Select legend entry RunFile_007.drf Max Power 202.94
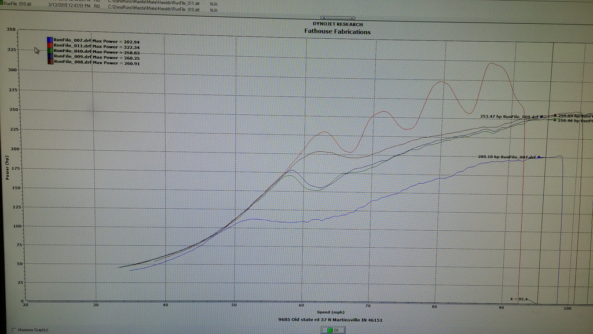This screenshot has width=593, height=334. click(96, 41)
